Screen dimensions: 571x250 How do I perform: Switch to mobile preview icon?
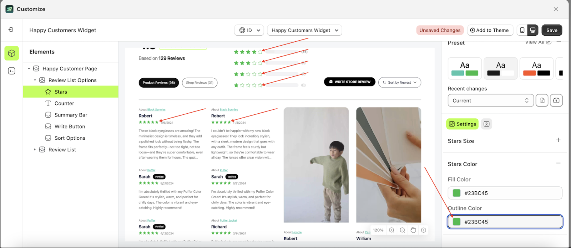tap(522, 30)
